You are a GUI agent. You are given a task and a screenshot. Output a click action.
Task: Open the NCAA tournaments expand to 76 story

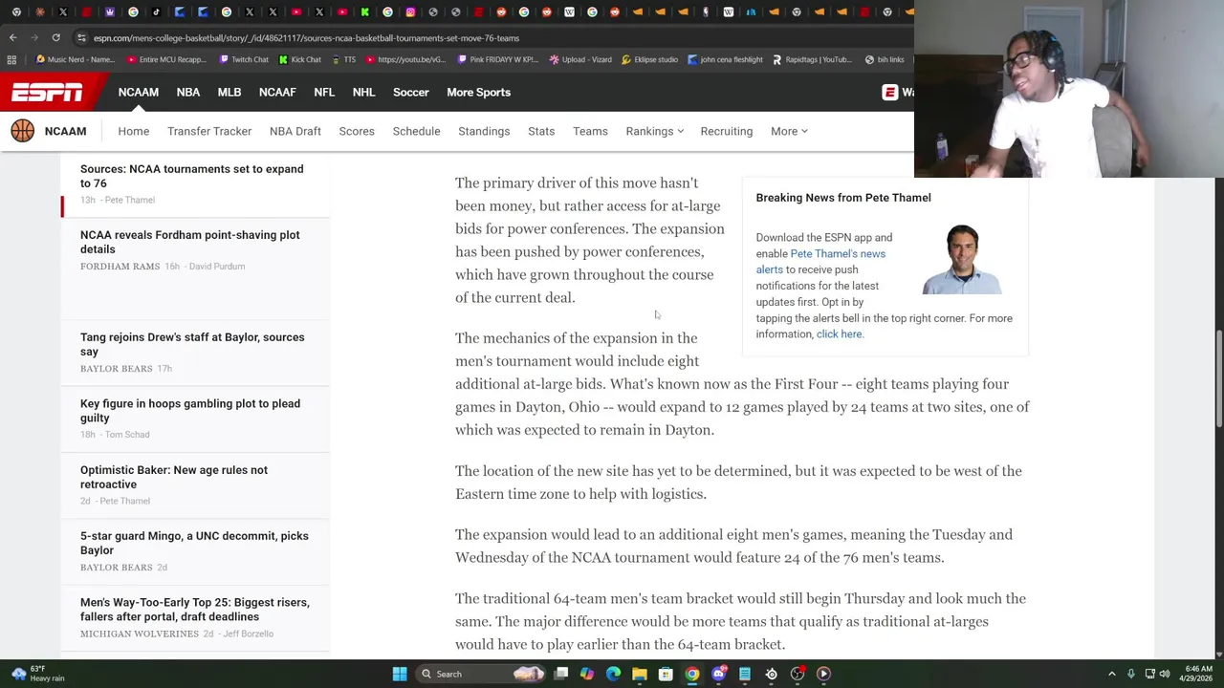[191, 176]
